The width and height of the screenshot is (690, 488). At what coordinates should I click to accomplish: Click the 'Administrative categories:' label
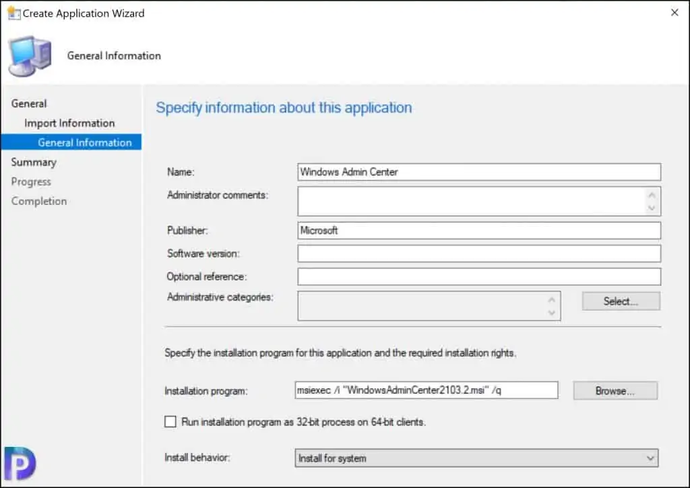coord(220,297)
